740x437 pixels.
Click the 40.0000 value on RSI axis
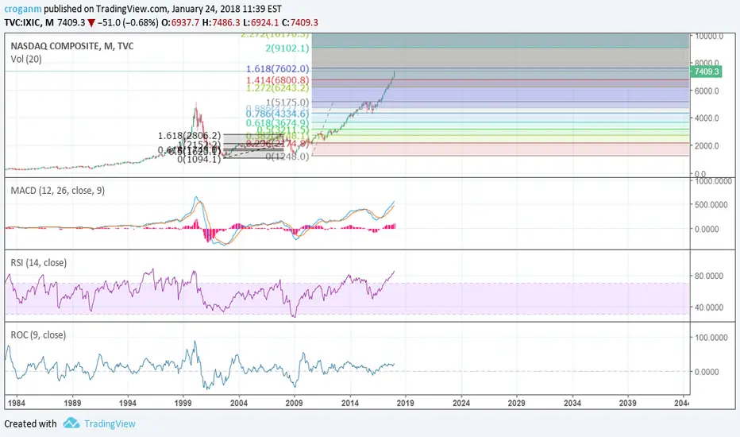(x=709, y=307)
